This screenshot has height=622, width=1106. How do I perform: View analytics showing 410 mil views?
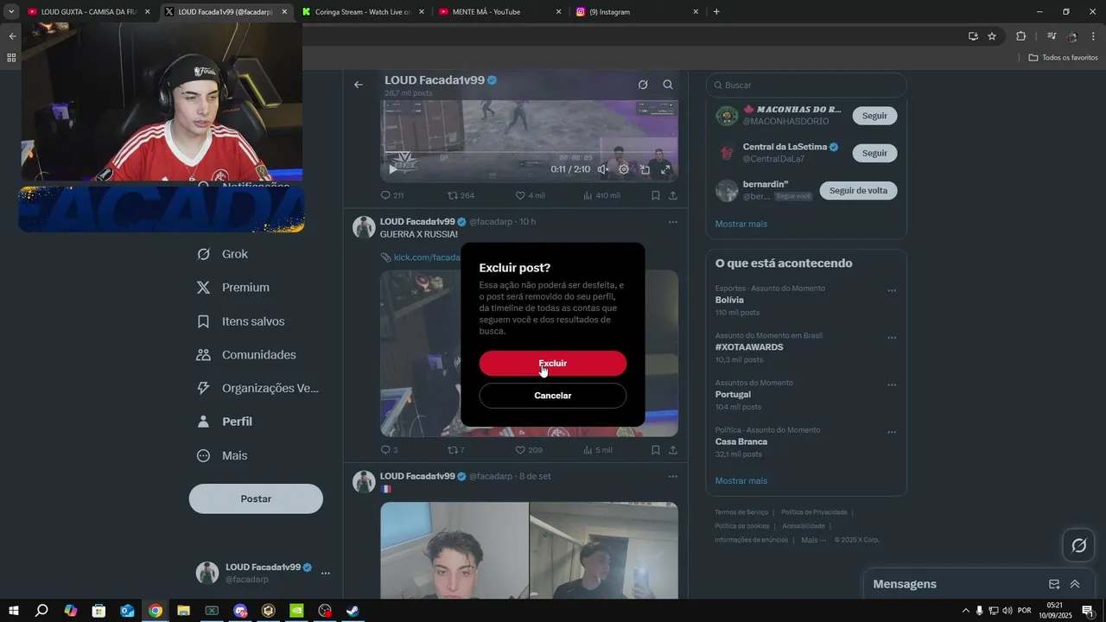point(601,195)
